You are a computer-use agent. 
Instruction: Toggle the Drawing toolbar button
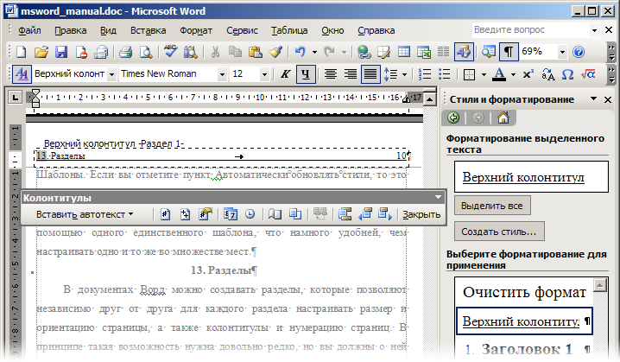(464, 52)
